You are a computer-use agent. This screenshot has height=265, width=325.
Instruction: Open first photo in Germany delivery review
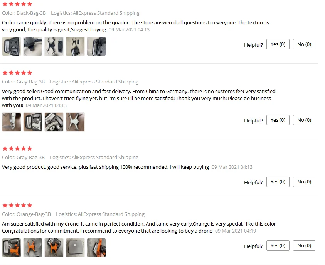tap(12, 122)
